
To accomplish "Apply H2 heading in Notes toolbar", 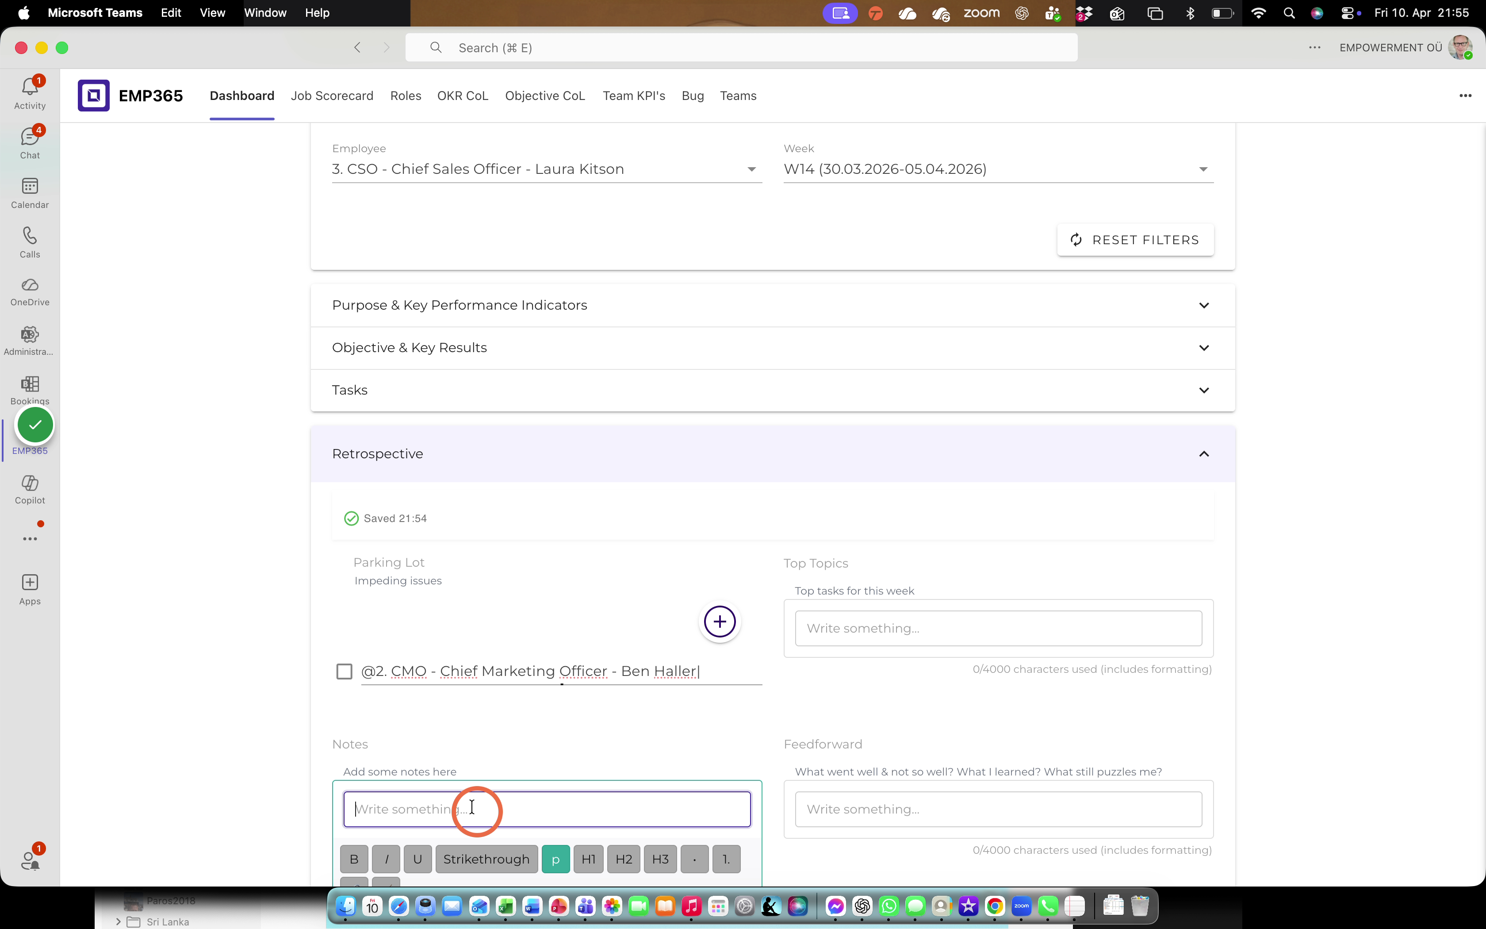I will click(624, 859).
